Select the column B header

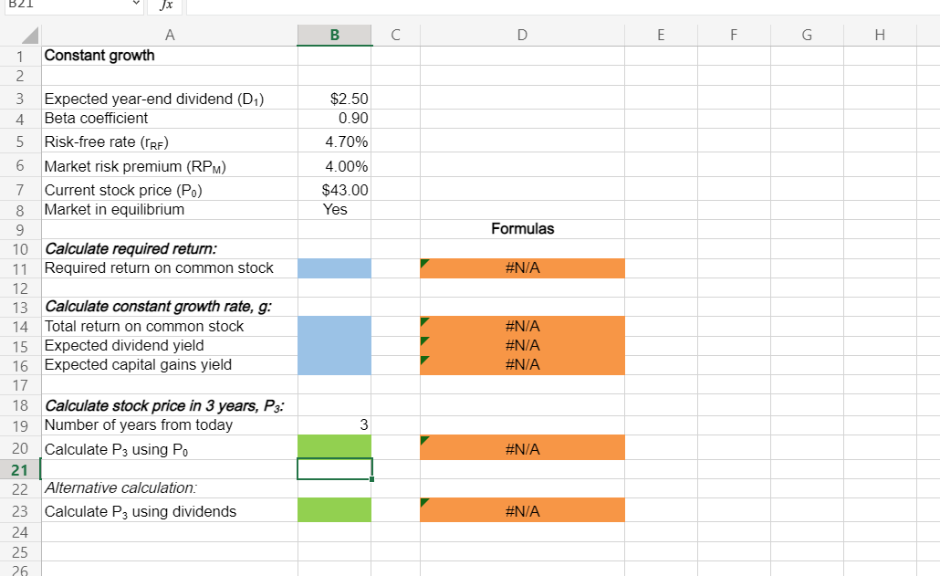click(x=334, y=35)
